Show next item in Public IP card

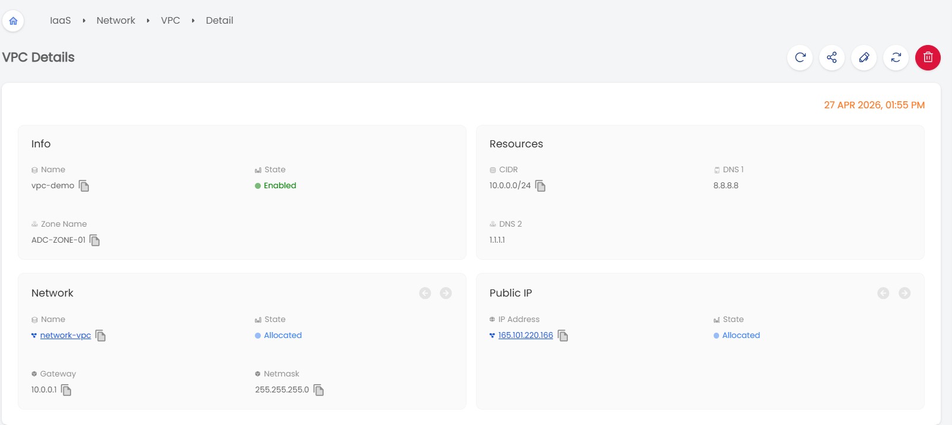(905, 293)
